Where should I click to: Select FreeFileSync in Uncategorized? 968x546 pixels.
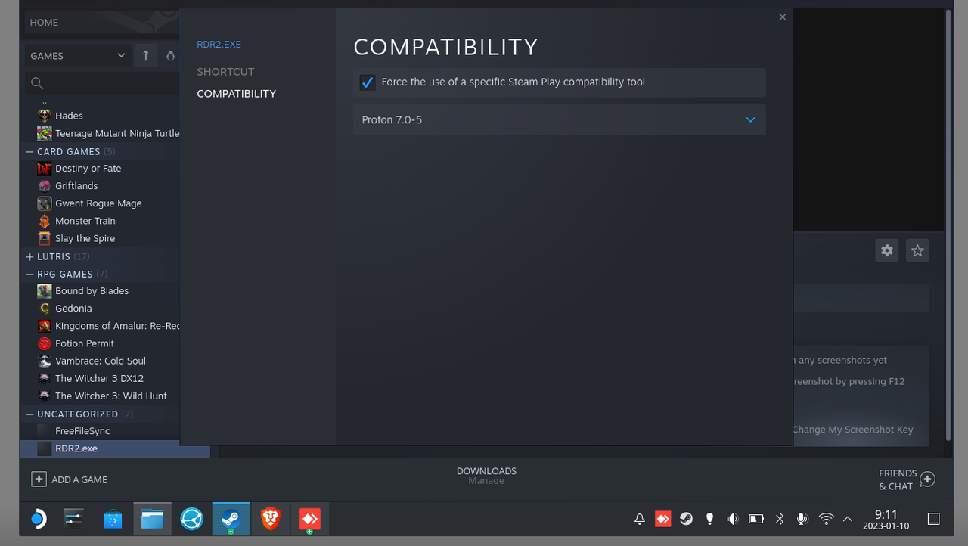coord(82,431)
